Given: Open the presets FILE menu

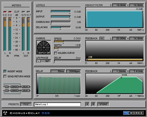Looking at the screenshot, I should point(26,104).
